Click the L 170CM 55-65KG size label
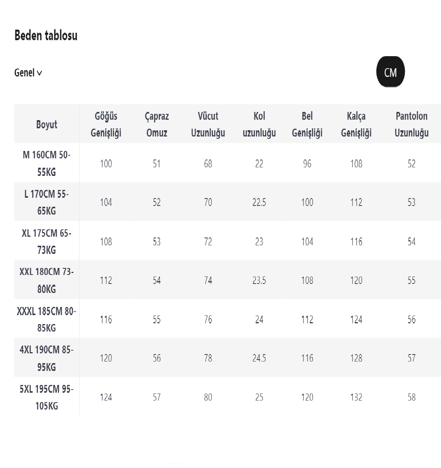Image resolution: width=441 pixels, height=468 pixels. [46, 202]
